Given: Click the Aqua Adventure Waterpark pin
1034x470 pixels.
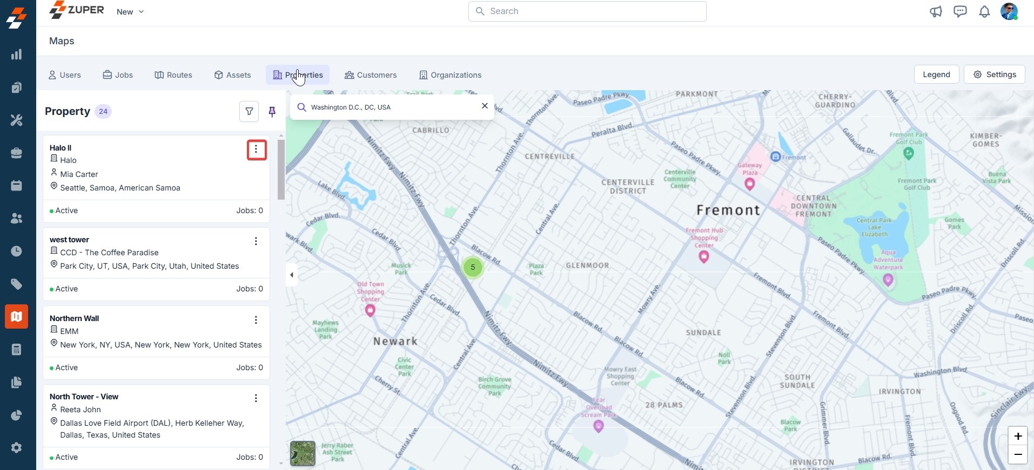Looking at the screenshot, I should [x=888, y=280].
